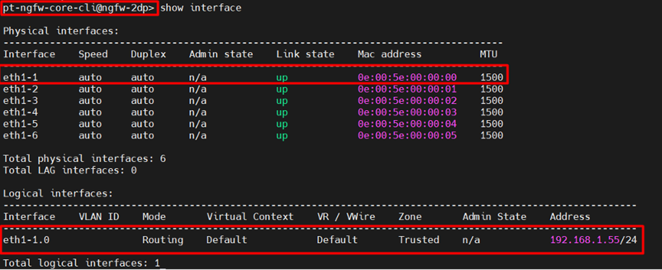Click the physical table 'Admin state' header
662x270 pixels.
pyautogui.click(x=221, y=54)
